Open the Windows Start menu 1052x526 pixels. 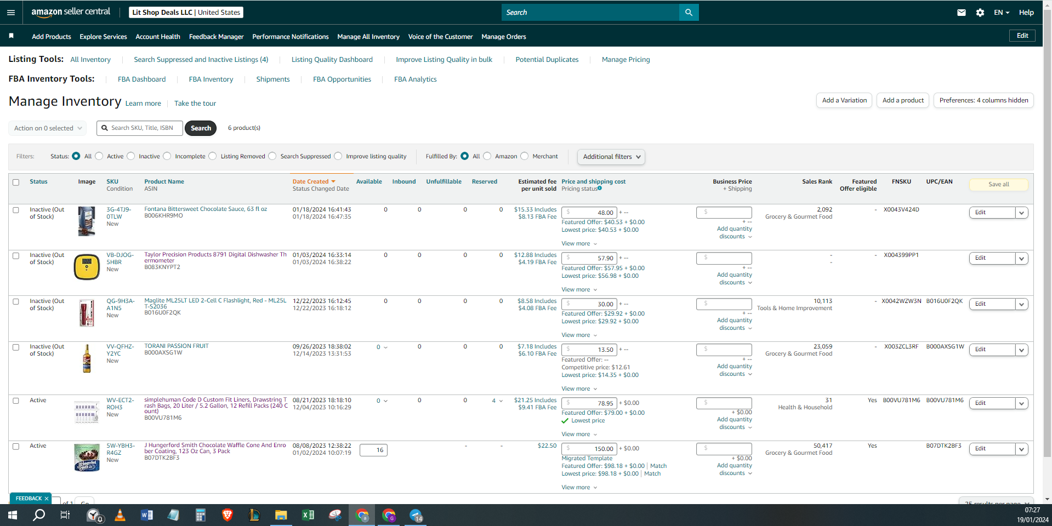(x=12, y=515)
